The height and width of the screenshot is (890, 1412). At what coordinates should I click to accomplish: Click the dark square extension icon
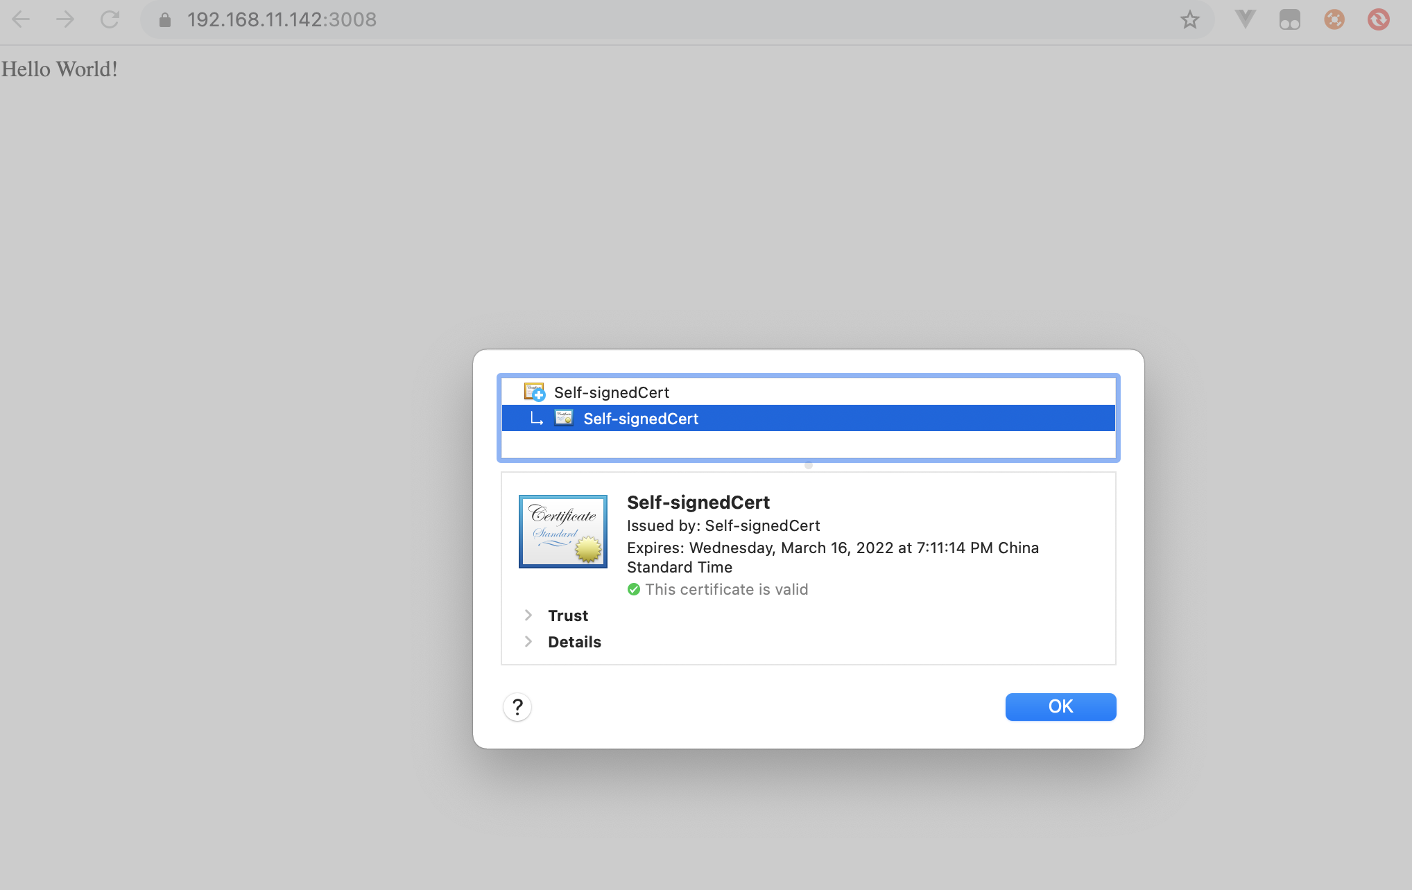point(1289,19)
